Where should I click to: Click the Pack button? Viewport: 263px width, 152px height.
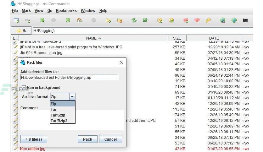pyautogui.click(x=87, y=139)
